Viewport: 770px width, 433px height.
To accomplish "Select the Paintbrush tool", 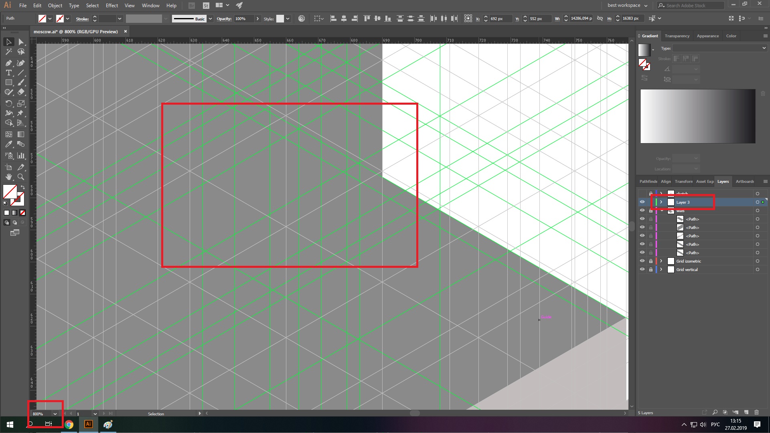I will click(x=21, y=82).
